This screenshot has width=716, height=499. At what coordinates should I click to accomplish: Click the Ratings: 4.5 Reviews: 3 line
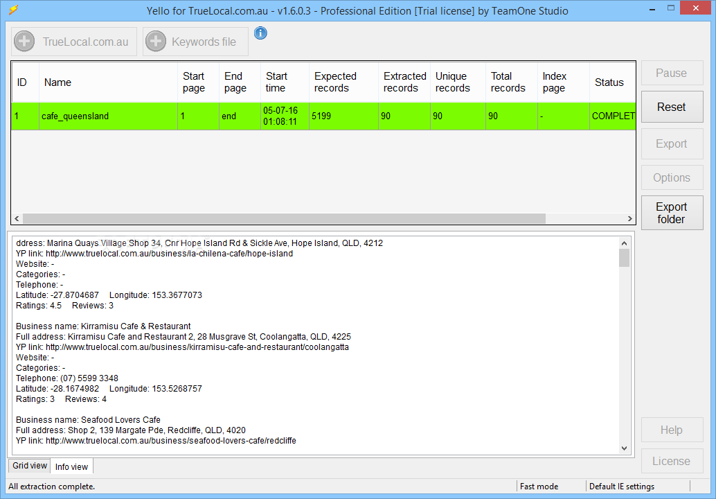64,306
